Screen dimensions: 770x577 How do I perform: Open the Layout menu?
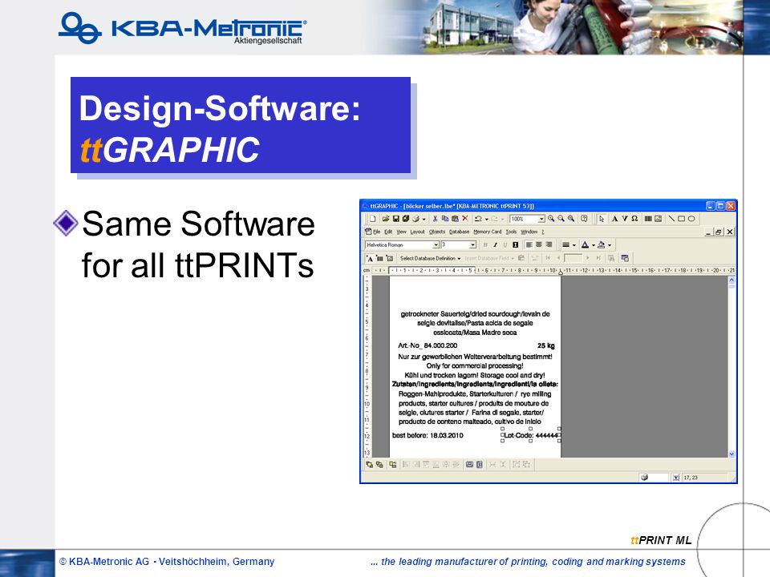(x=417, y=232)
